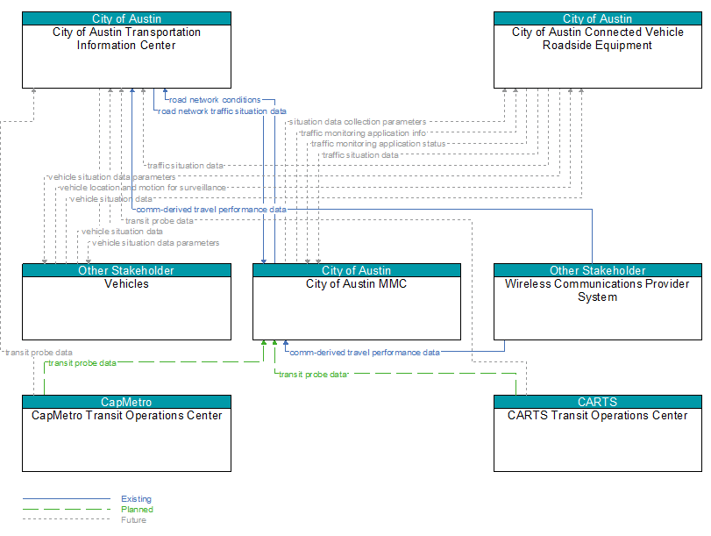Click 'Other Stakeholder' header above Vehicles
Image resolution: width=711 pixels, height=536 pixels.
(x=126, y=270)
